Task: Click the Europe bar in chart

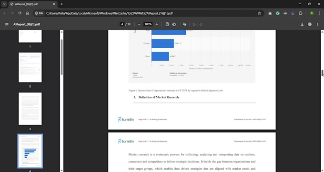Action: coord(162,43)
